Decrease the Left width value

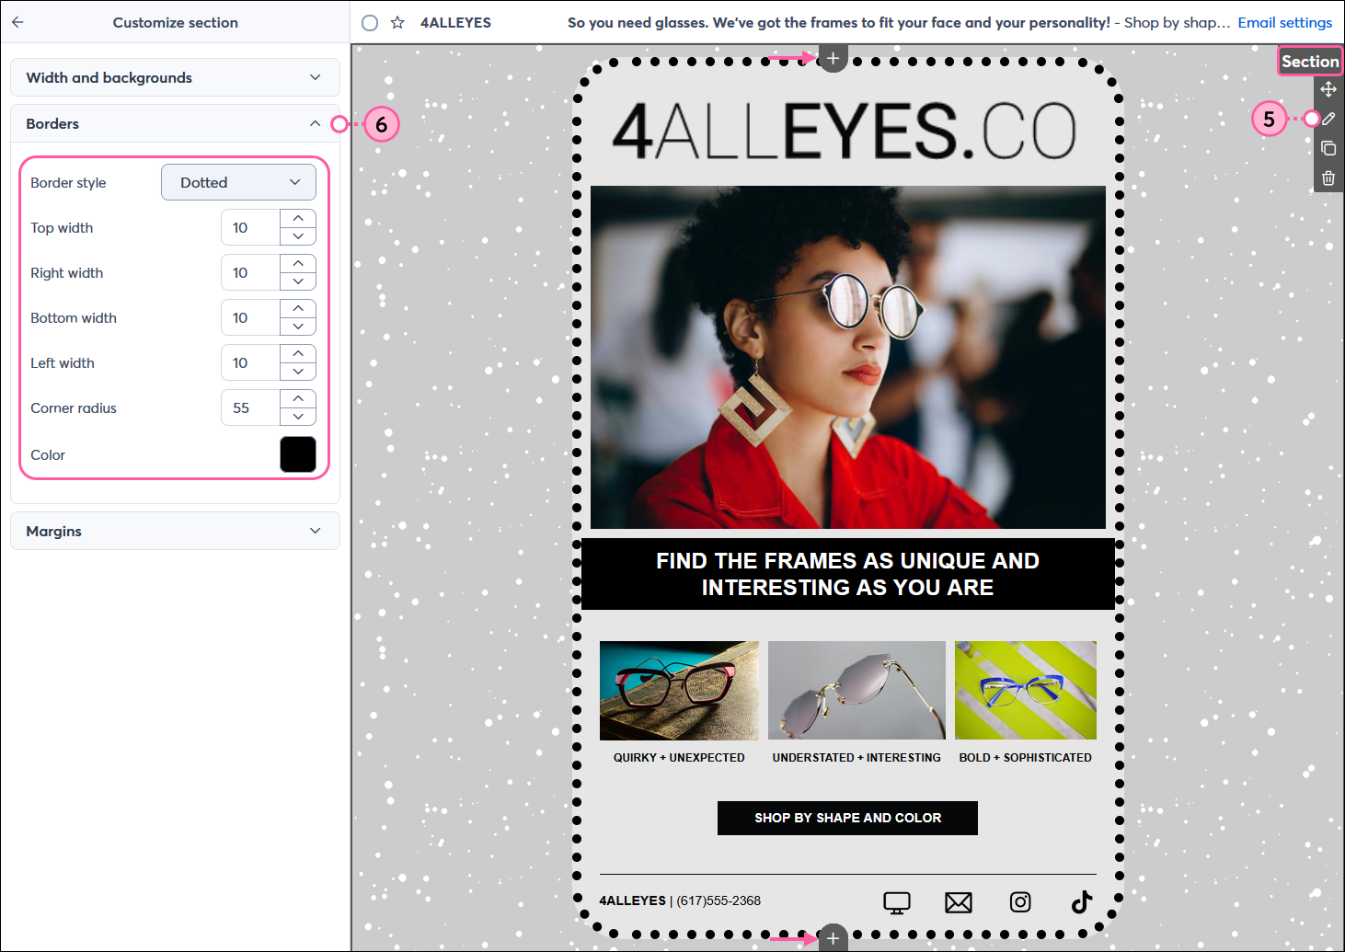pos(298,372)
